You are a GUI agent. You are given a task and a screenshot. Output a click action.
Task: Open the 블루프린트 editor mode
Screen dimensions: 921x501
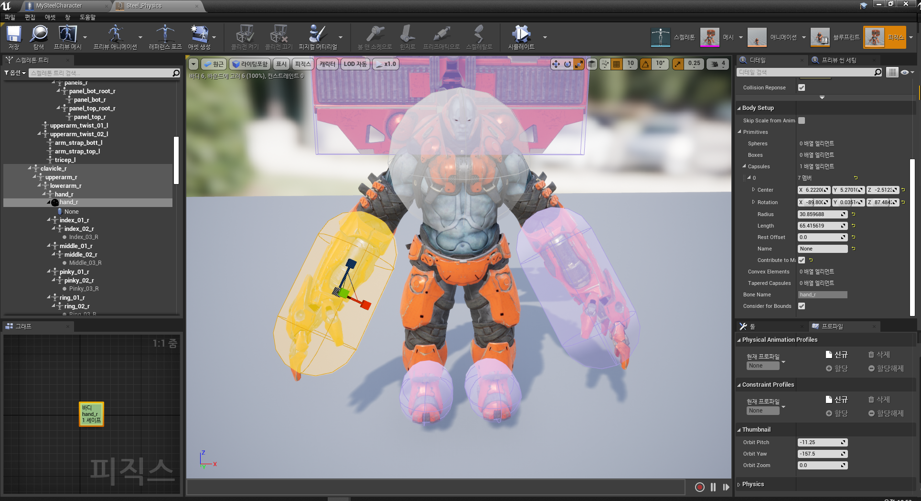point(835,37)
